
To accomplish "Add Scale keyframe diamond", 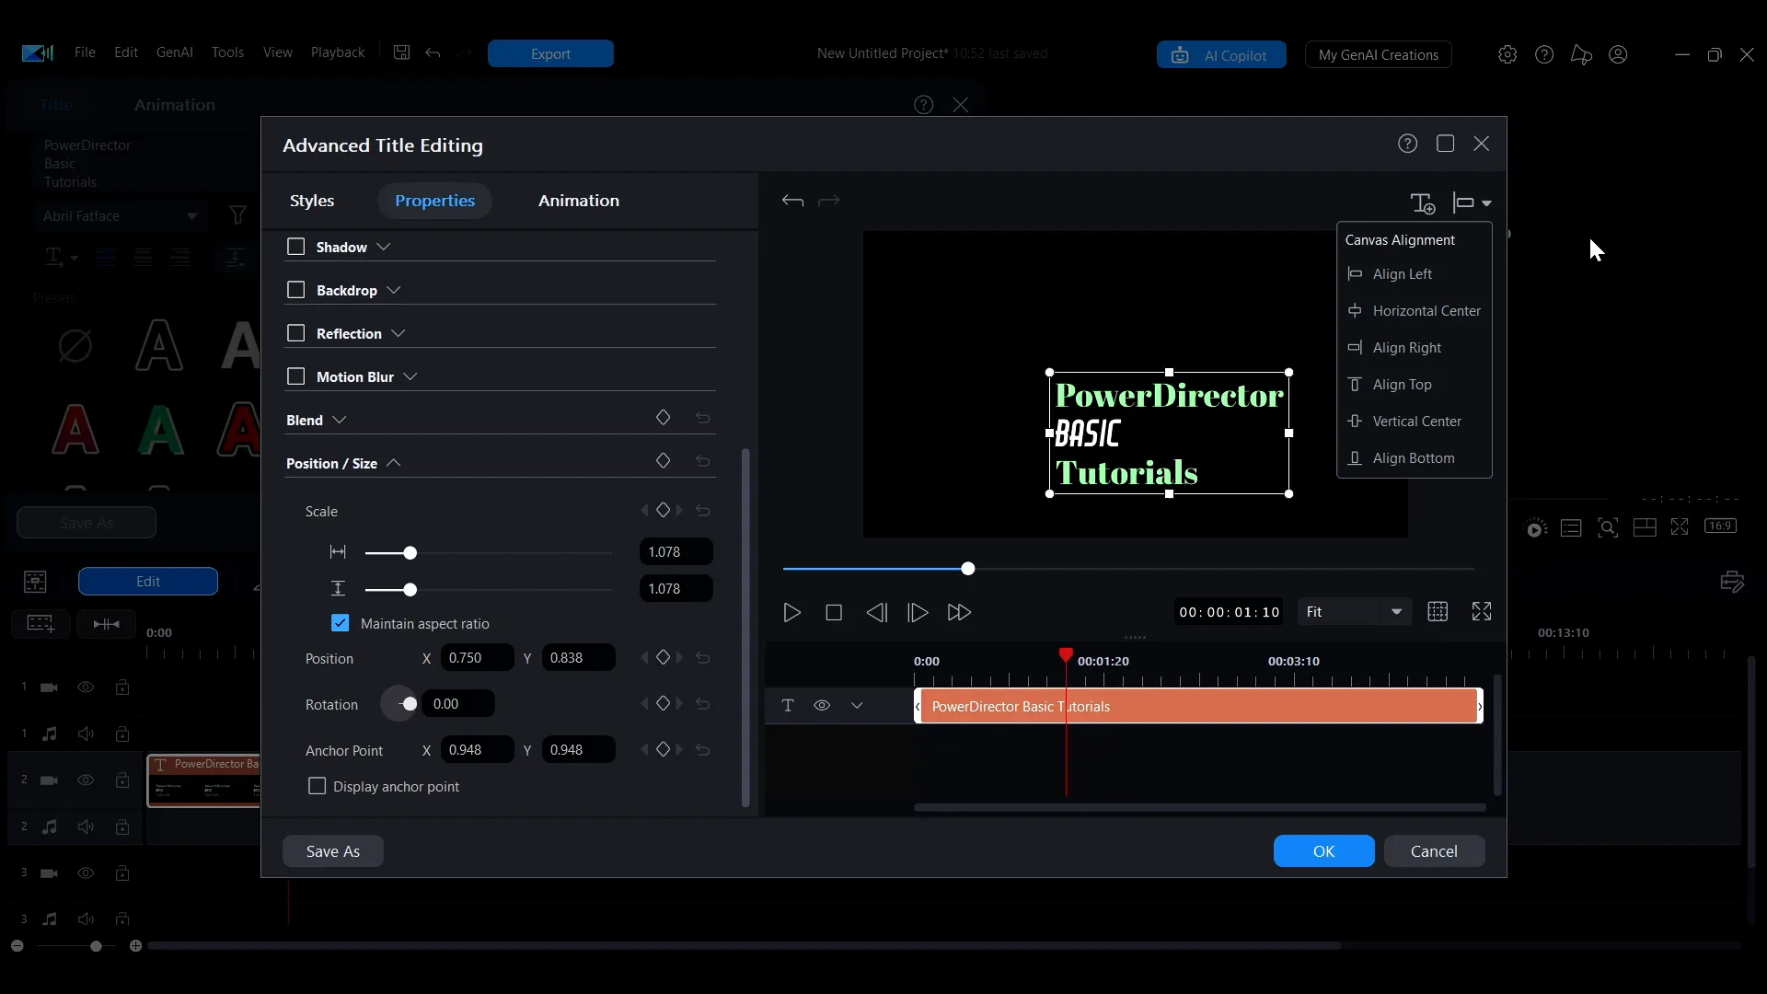I will [x=663, y=510].
